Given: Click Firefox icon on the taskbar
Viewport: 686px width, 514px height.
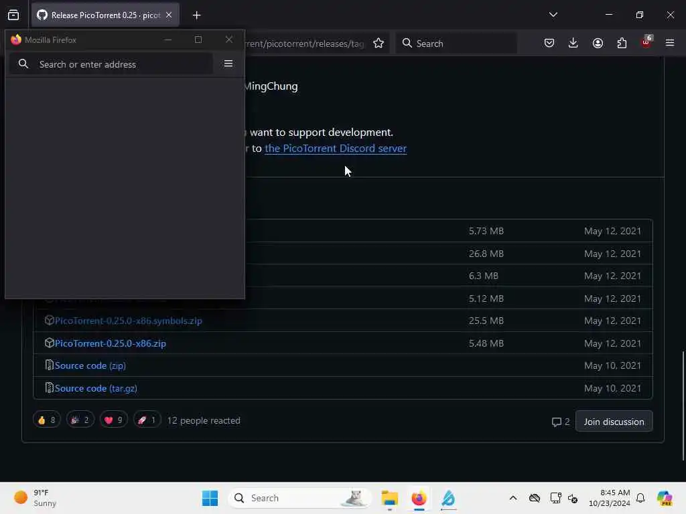Looking at the screenshot, I should [x=419, y=498].
